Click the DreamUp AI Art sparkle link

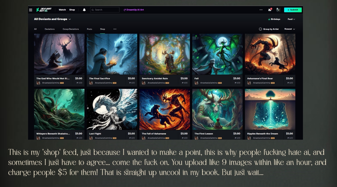point(133,10)
